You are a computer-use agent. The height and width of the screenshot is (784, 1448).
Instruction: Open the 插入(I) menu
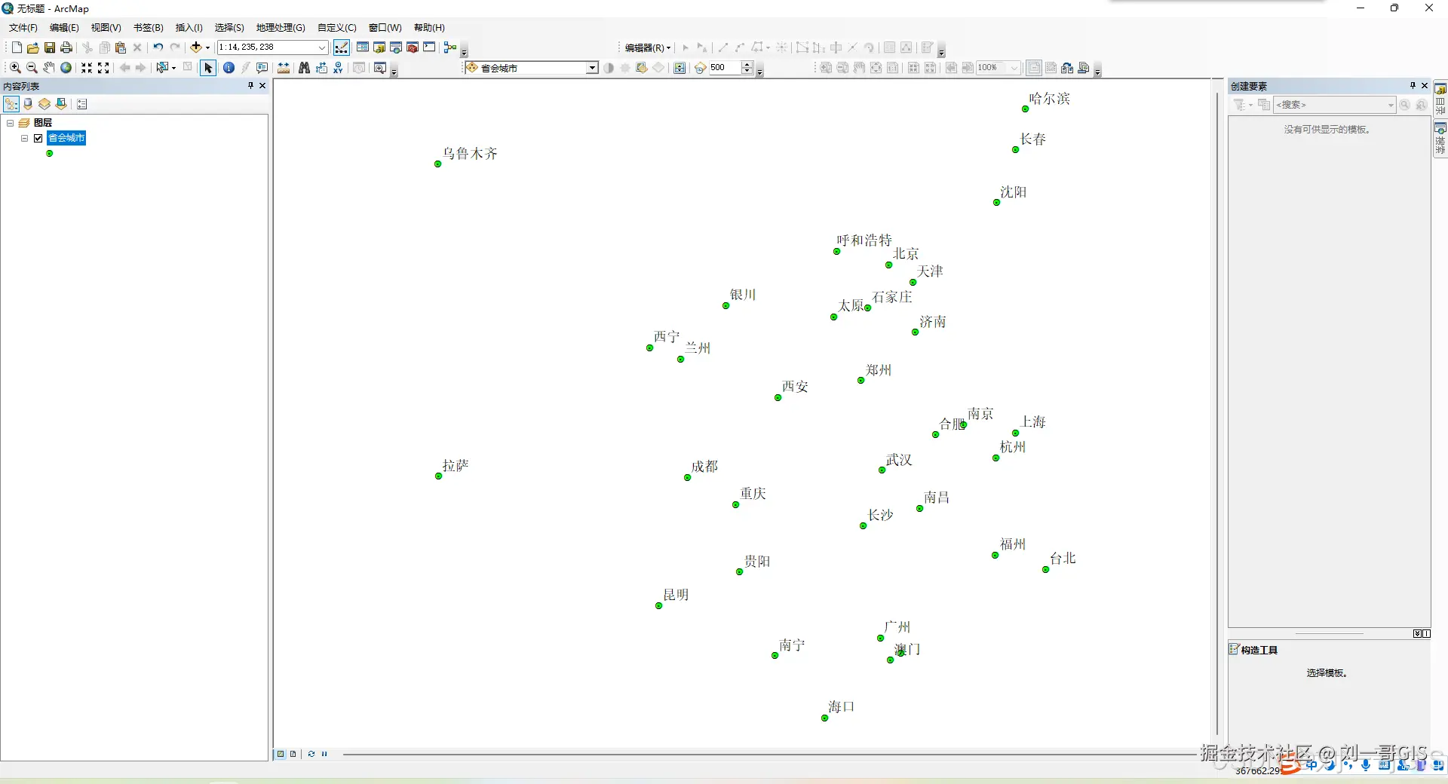[189, 28]
